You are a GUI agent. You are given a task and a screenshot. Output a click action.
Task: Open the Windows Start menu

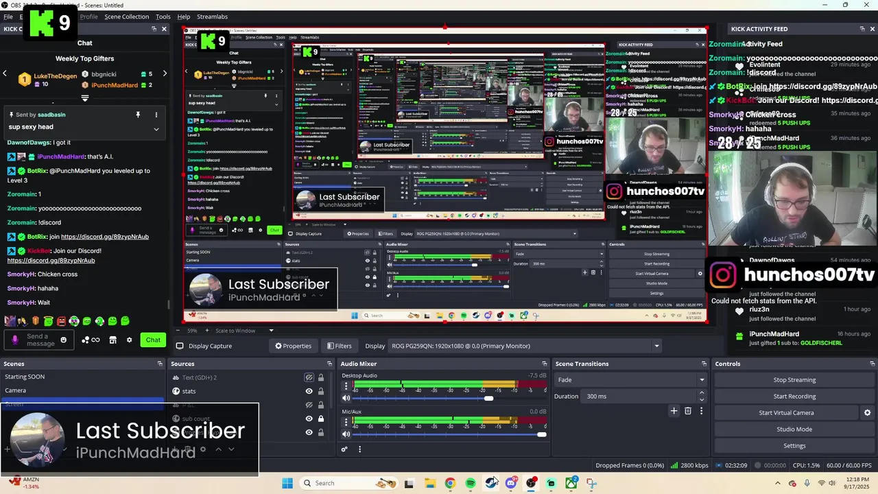tap(287, 483)
